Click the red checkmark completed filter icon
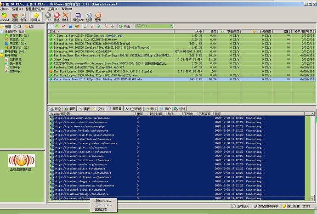The image size is (317, 214). [x=64, y=26]
